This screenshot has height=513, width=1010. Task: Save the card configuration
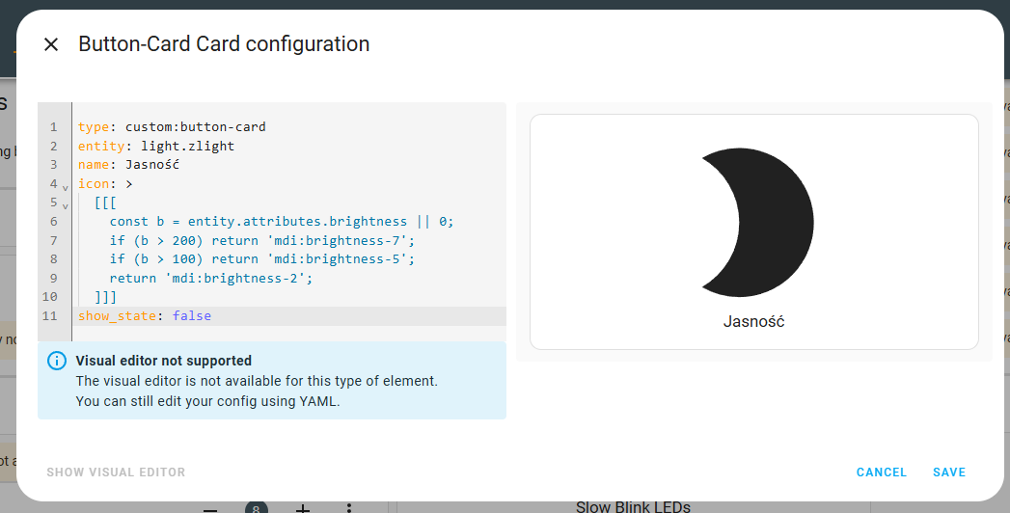coord(949,472)
